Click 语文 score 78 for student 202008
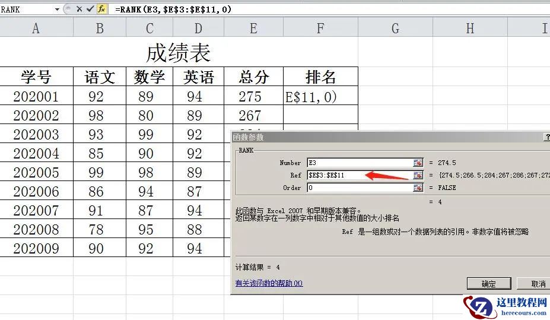The width and height of the screenshot is (550, 320). (100, 229)
